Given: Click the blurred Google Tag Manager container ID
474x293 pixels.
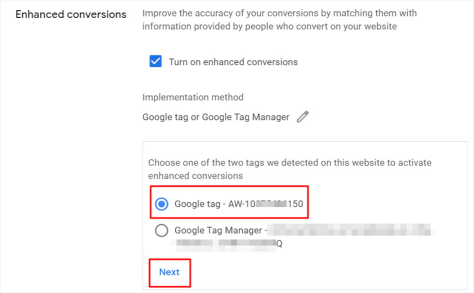Looking at the screenshot, I should (x=351, y=230).
